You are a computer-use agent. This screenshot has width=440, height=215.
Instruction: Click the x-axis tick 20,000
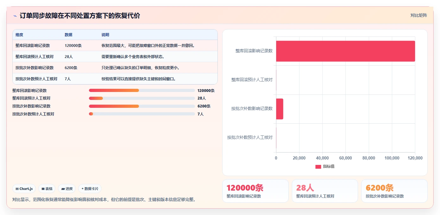(299, 158)
